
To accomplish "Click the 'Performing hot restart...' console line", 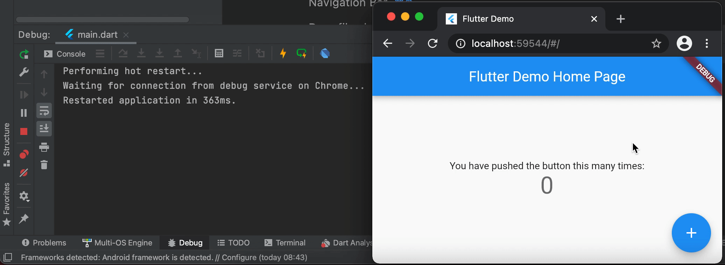I will pyautogui.click(x=133, y=71).
